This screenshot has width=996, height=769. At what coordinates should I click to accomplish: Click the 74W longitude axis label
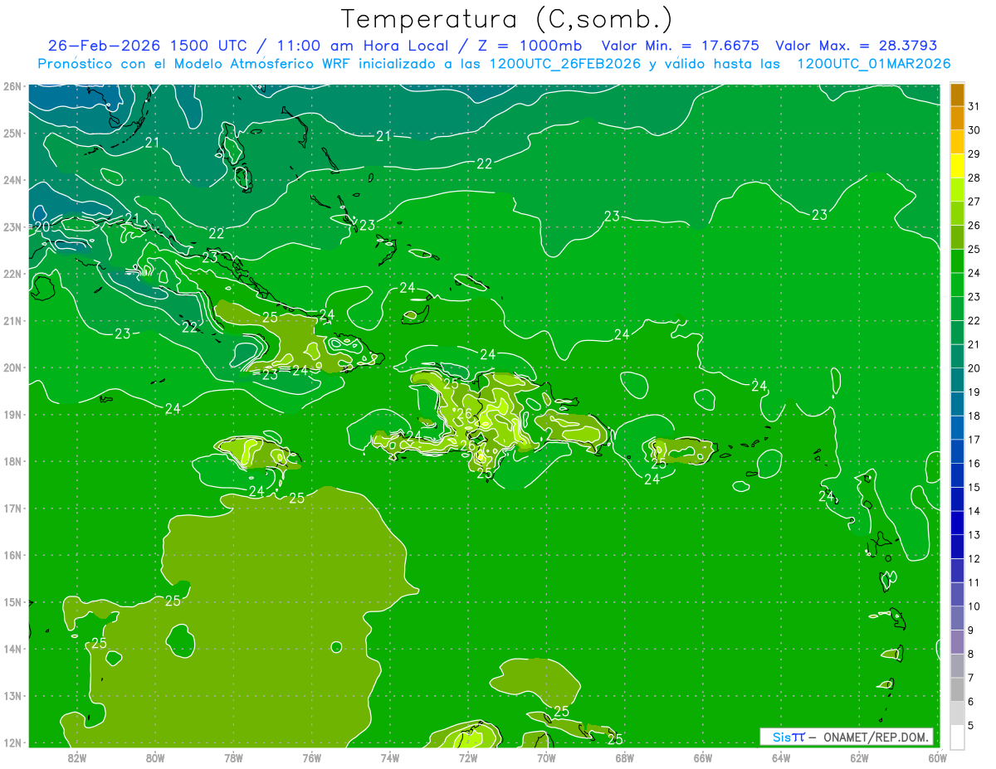389,757
